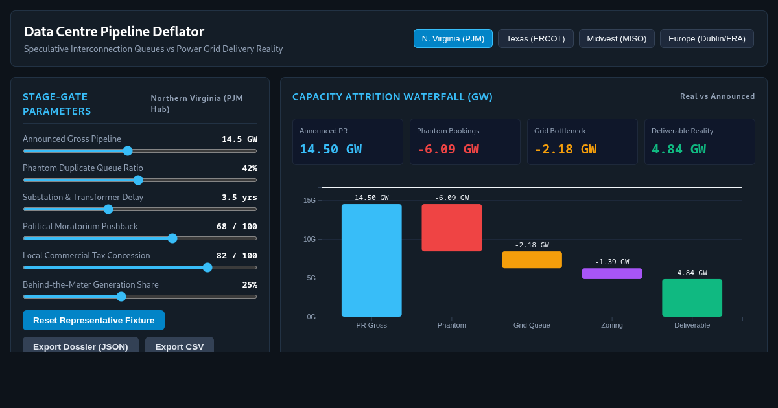The width and height of the screenshot is (778, 408).
Task: Click the 3.5 yrs delay value
Action: click(x=239, y=197)
